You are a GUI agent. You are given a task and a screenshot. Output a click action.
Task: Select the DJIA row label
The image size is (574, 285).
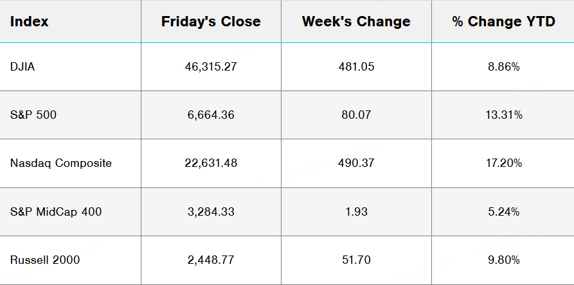pos(22,67)
